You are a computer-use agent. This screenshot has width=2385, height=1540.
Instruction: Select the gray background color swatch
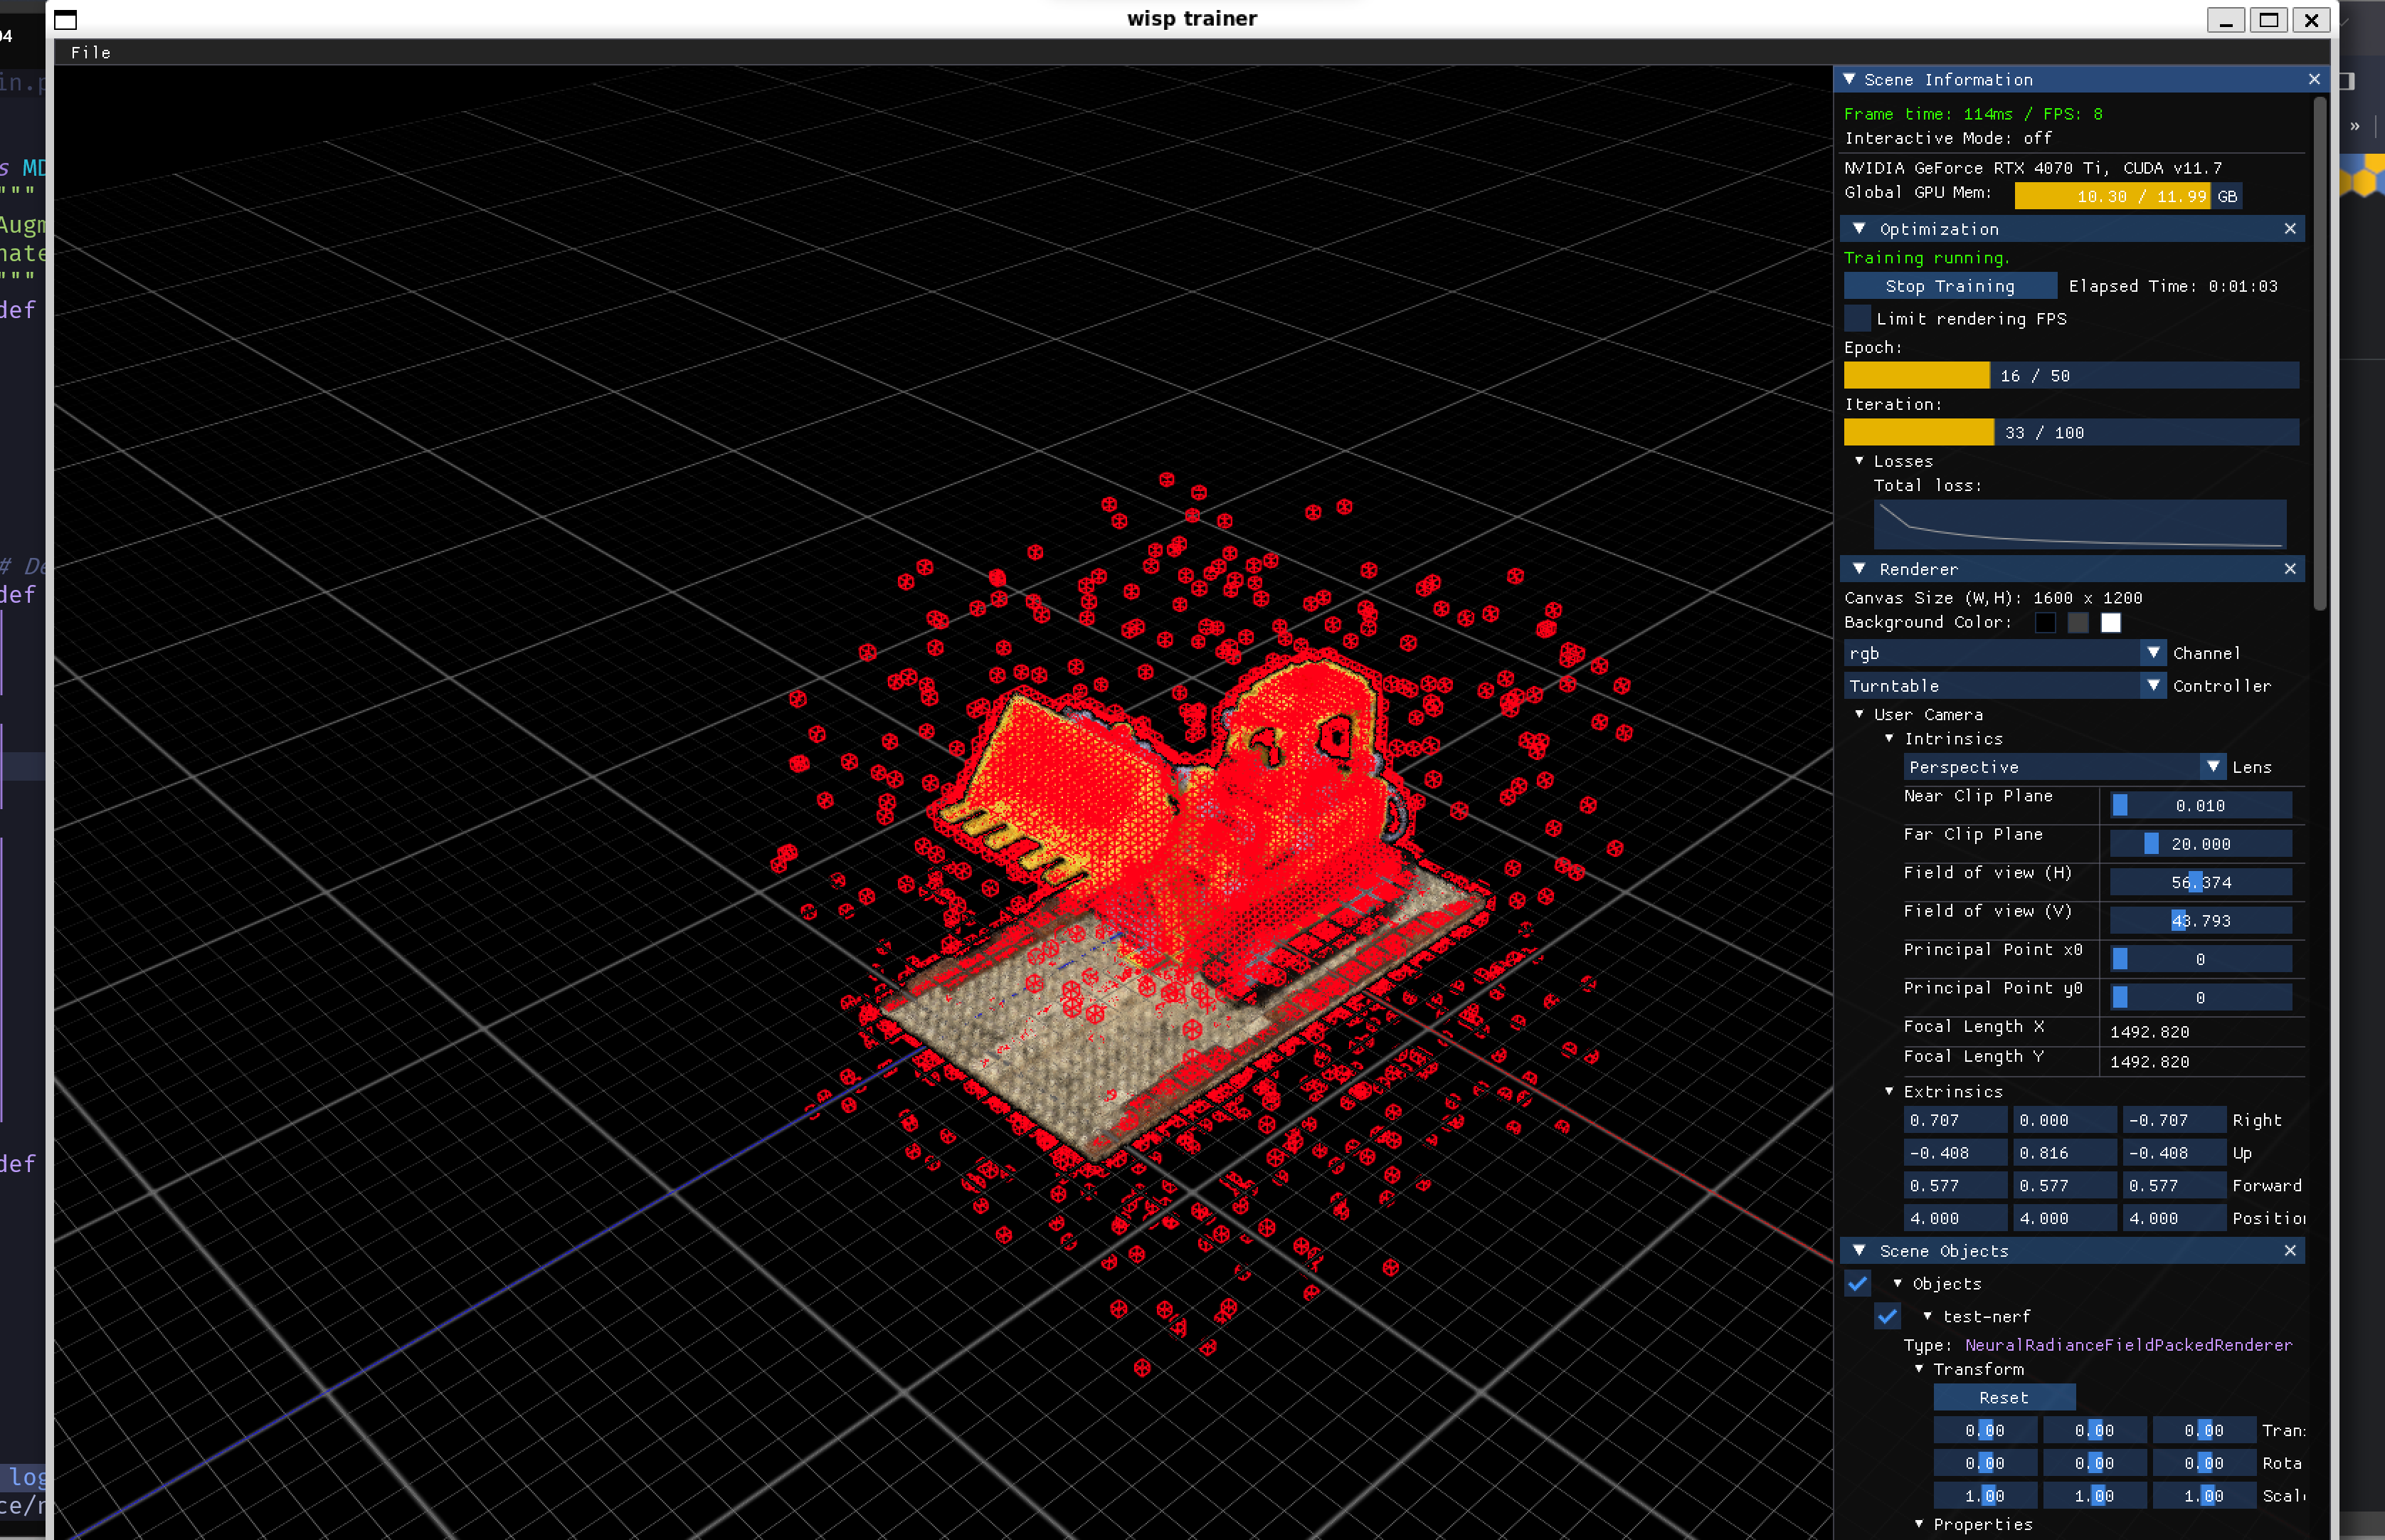pos(2079,622)
